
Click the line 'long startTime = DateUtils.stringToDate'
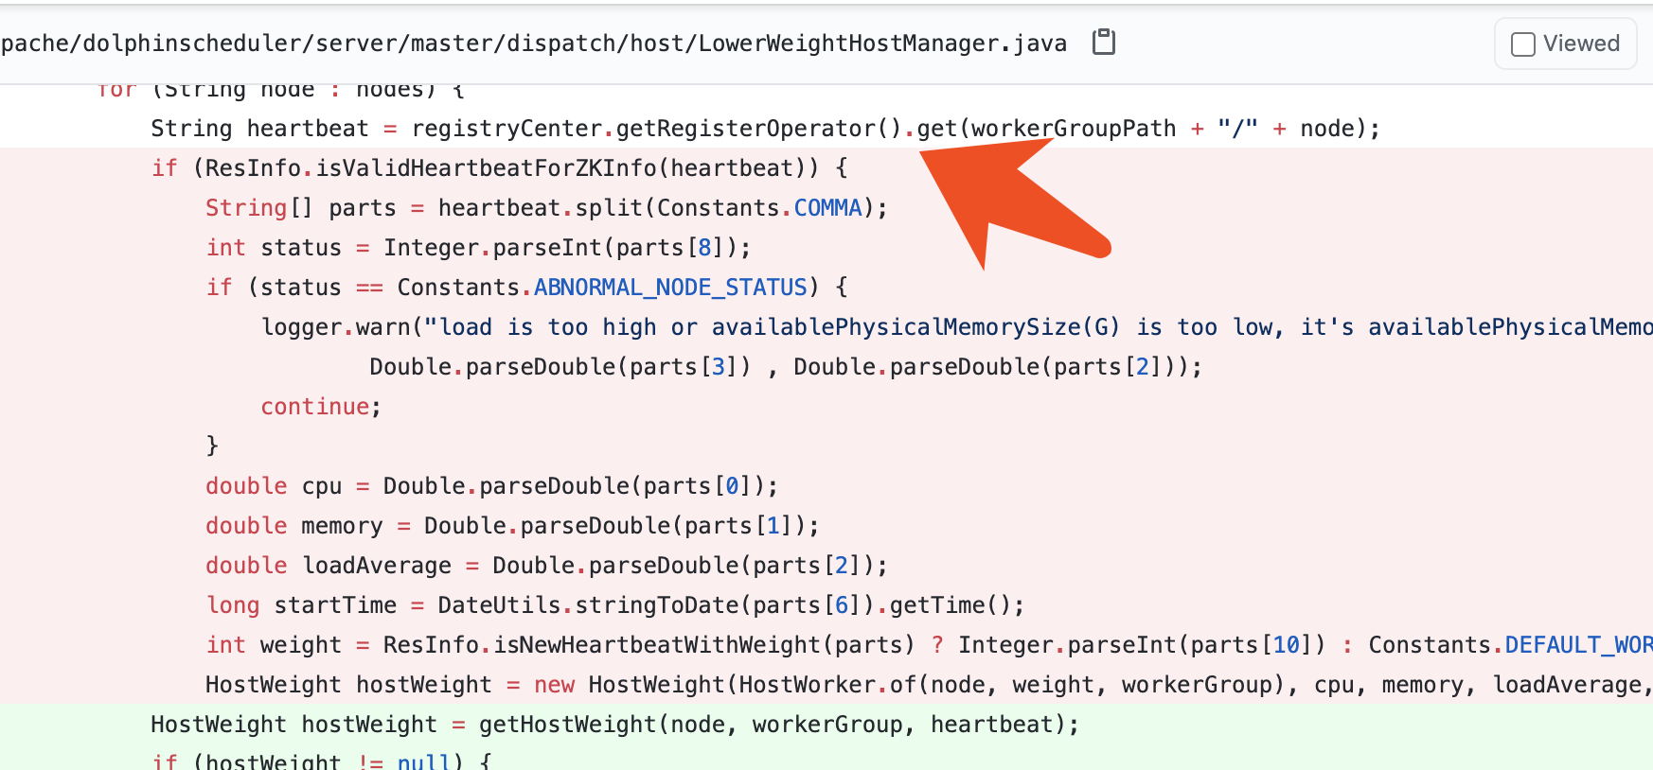pos(614,605)
